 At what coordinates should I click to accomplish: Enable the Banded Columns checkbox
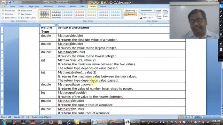[19, 18]
